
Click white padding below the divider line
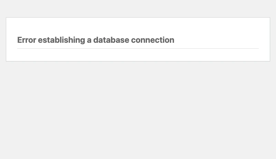tap(138, 55)
